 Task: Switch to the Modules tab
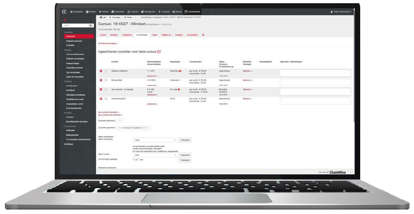tap(114, 35)
